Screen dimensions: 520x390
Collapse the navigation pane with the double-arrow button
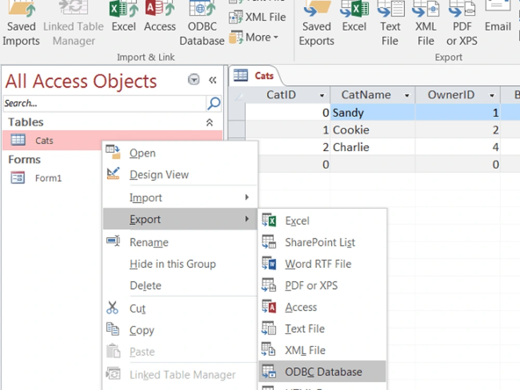[x=213, y=80]
